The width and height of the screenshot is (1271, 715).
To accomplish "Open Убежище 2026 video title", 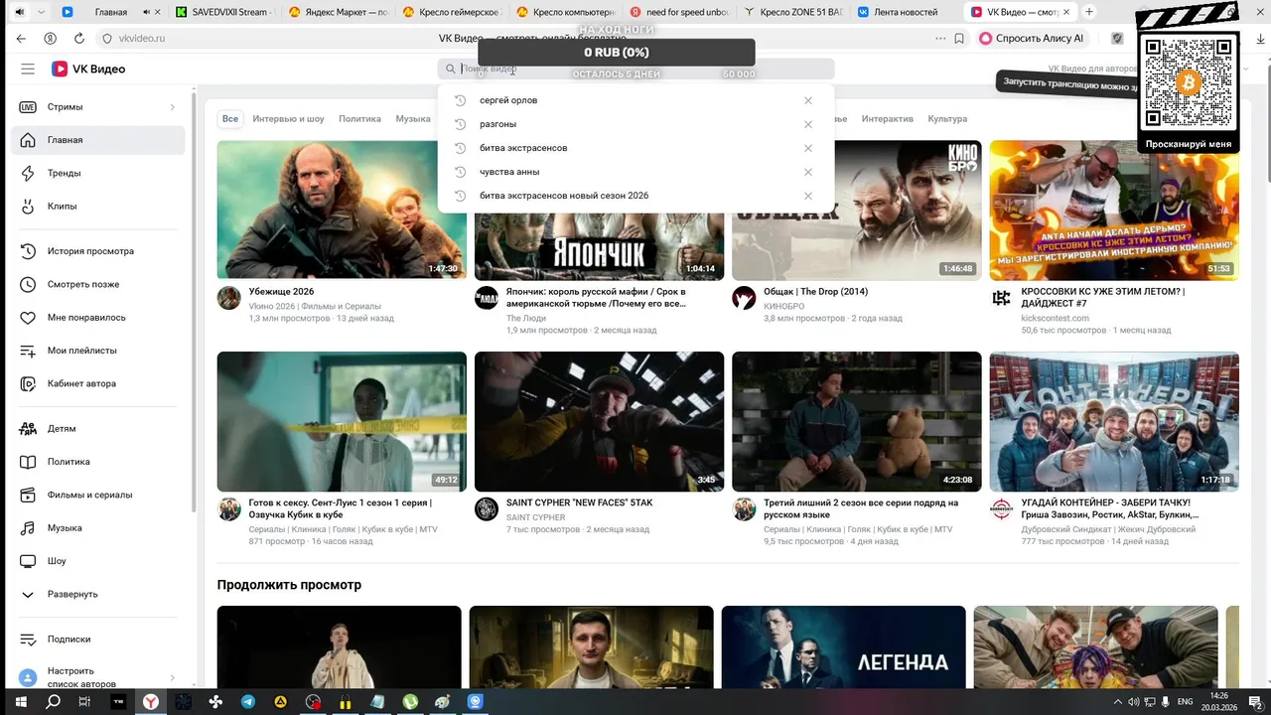I will click(x=281, y=292).
